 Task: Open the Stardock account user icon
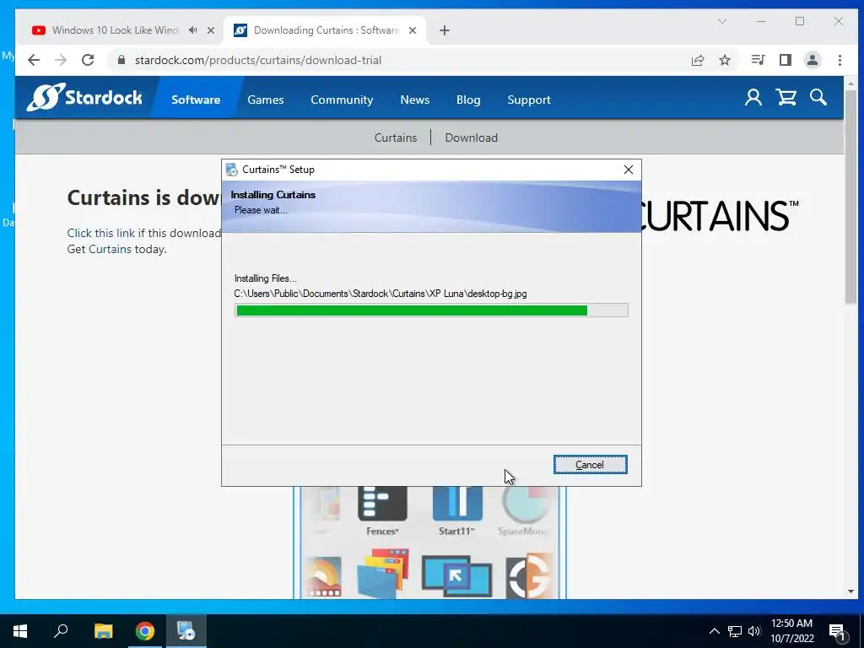point(753,98)
